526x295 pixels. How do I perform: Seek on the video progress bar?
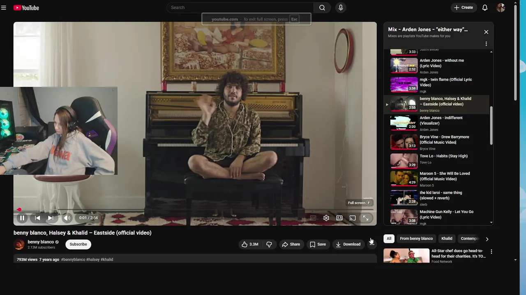point(195,209)
